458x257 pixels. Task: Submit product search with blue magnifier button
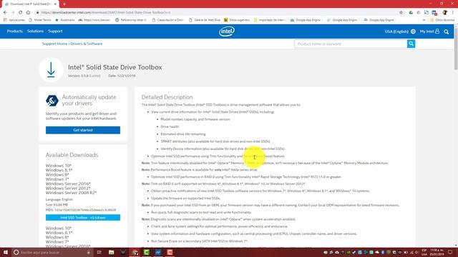pos(411,44)
